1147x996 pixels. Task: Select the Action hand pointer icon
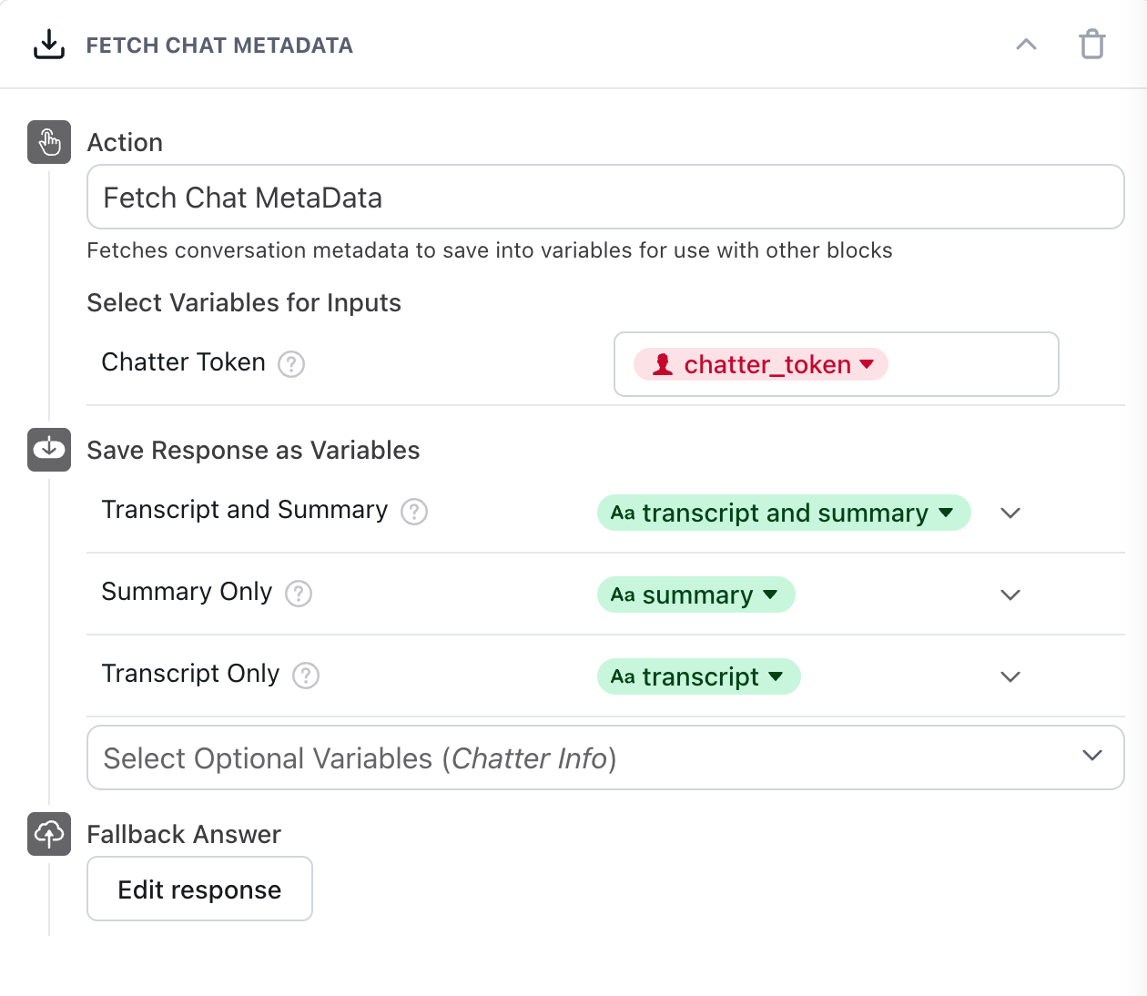click(x=48, y=142)
